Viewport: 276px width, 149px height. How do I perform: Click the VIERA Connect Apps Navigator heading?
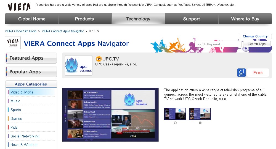pyautogui.click(x=76, y=43)
